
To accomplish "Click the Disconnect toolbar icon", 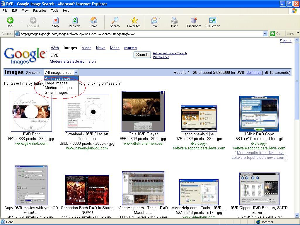I will point(193,20).
